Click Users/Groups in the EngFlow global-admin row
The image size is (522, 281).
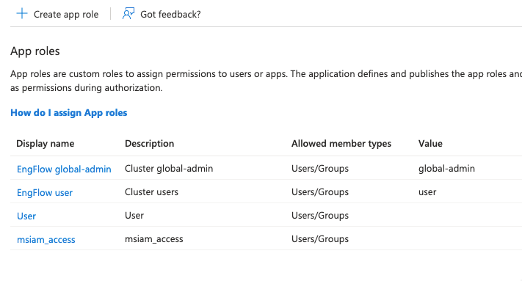pyautogui.click(x=320, y=169)
